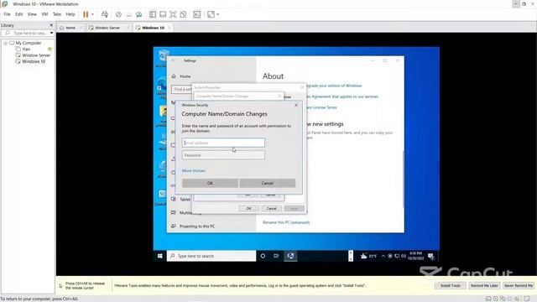Send Ctrl+Alt+Del to the virtual machine
Image resolution: width=537 pixels, height=302 pixels.
click(105, 14)
